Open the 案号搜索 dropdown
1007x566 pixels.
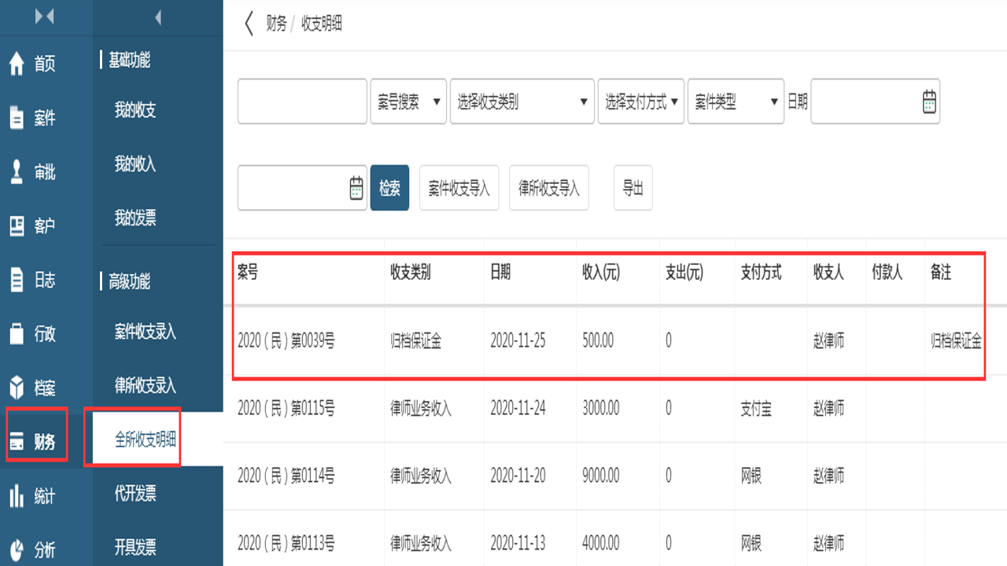coord(408,101)
